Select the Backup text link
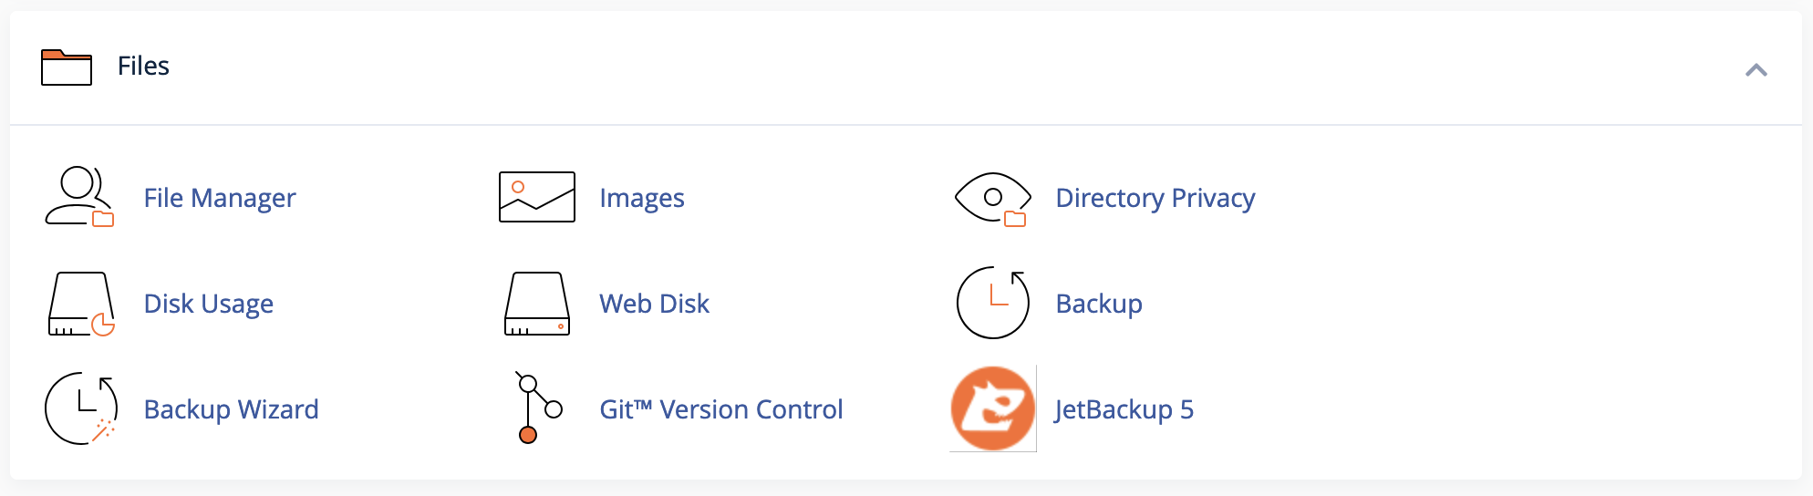 point(1099,304)
